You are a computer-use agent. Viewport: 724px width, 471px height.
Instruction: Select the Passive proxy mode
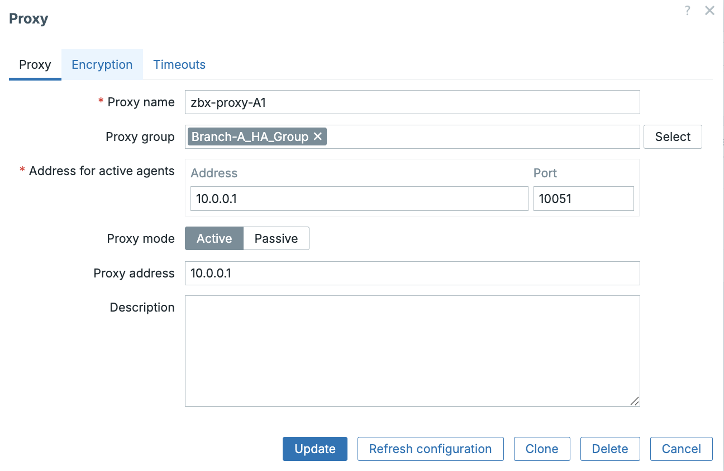tap(276, 238)
